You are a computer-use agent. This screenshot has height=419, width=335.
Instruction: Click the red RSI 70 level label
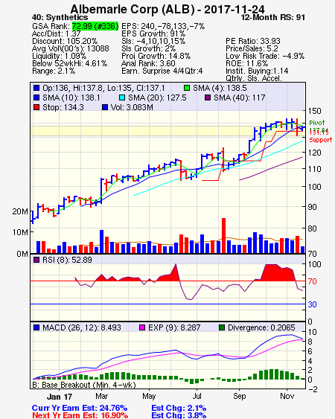point(312,281)
